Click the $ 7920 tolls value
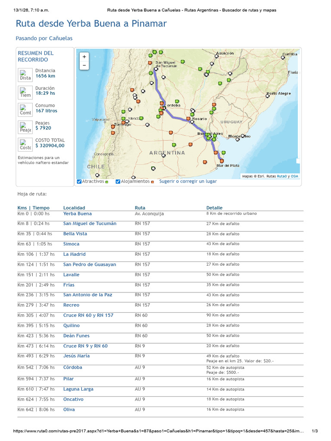This screenshot has width=331, height=441. pyautogui.click(x=44, y=128)
